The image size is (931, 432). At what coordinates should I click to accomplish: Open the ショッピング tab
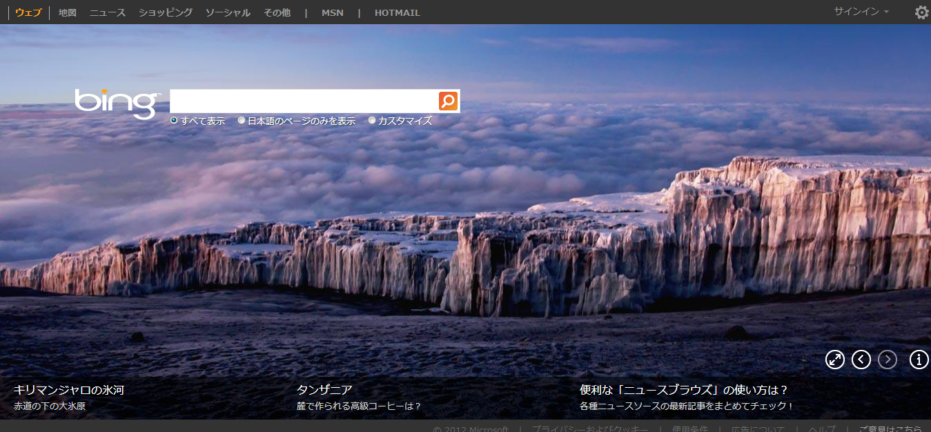tap(166, 12)
